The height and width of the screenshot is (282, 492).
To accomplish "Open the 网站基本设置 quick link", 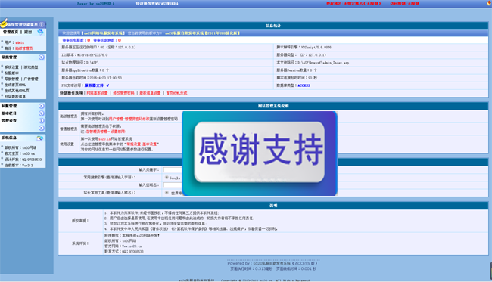I will point(98,93).
